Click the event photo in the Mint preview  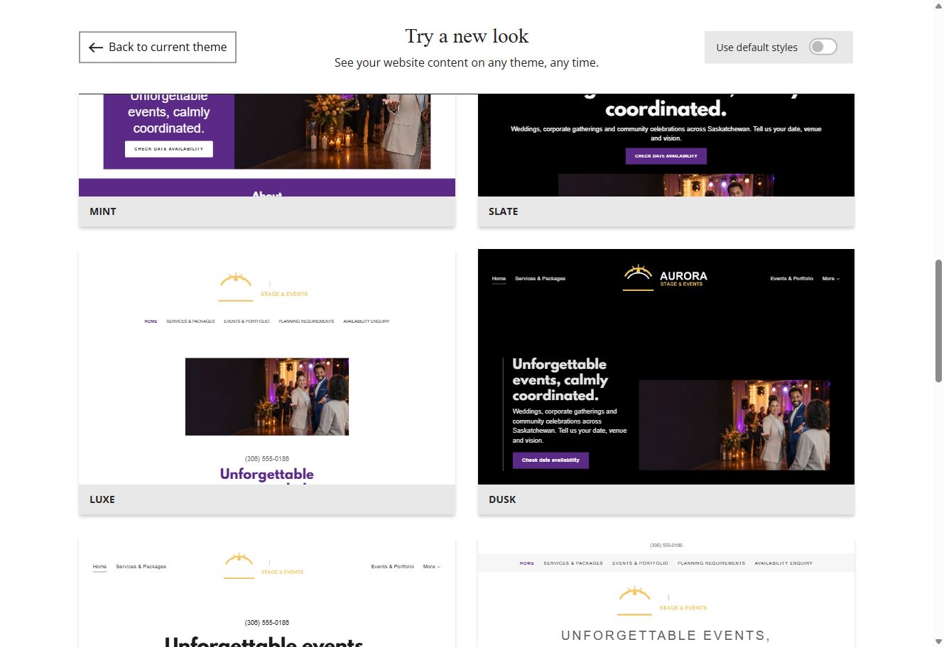pos(332,131)
